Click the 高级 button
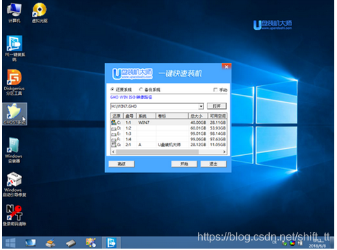Image resolution: width=337 pixels, height=250 pixels. (122, 164)
